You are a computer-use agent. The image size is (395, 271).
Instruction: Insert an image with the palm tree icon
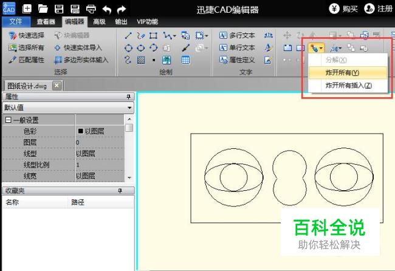point(167,60)
